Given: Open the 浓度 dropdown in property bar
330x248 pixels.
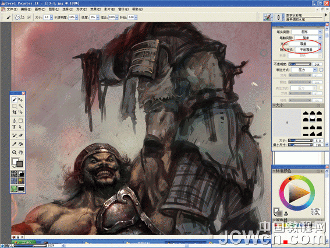Looking at the screenshot, I should pos(98,18).
